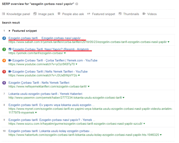
Task: Click the video icon on result 5
Action: [10, 71]
